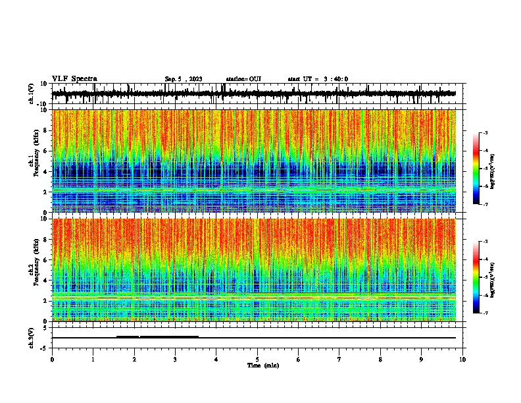
Task: Click the 'VLF Spectra' title text
Action: (x=74, y=78)
